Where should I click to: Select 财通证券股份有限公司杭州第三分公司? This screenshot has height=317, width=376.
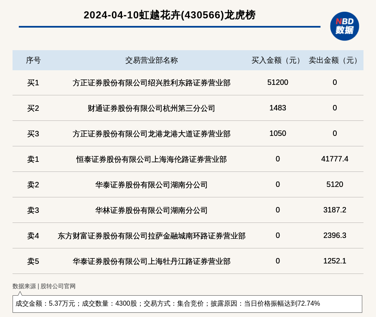[152, 108]
